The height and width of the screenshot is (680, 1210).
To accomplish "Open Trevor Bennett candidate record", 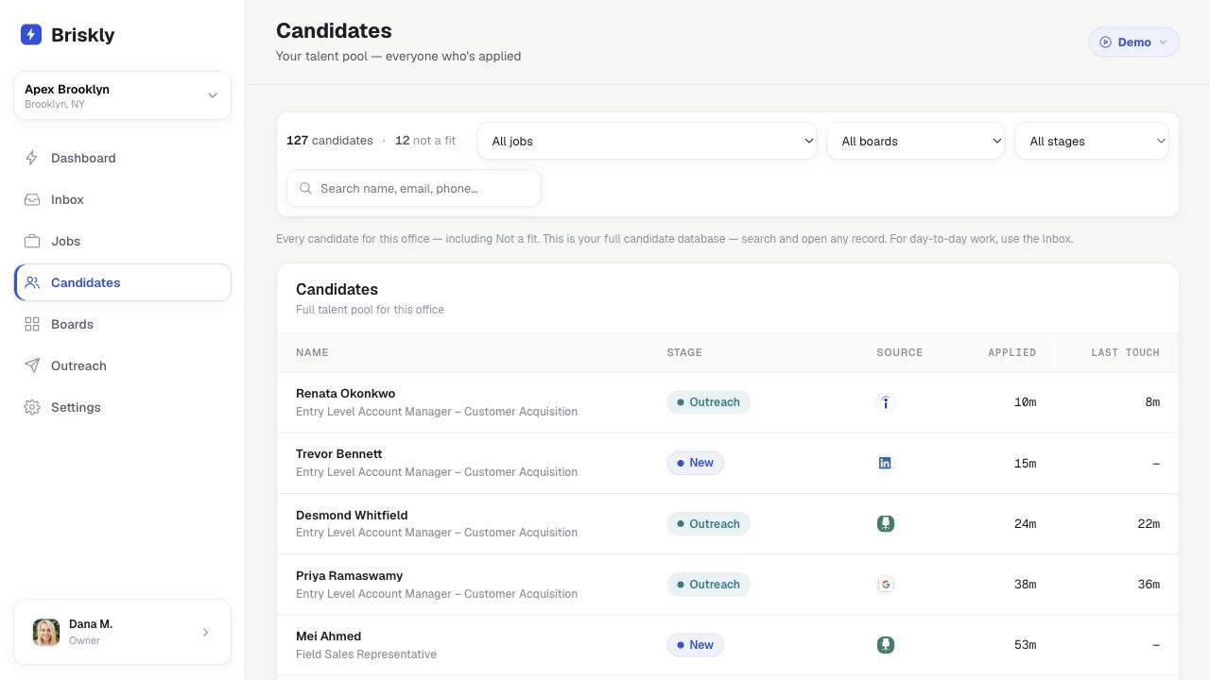I will 728,463.
